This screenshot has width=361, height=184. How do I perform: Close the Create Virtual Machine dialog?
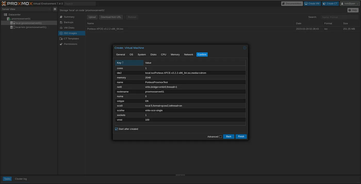click(x=245, y=48)
